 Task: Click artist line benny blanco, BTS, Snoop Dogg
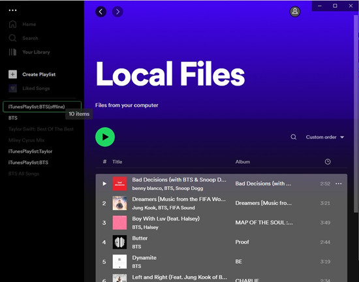(x=167, y=189)
